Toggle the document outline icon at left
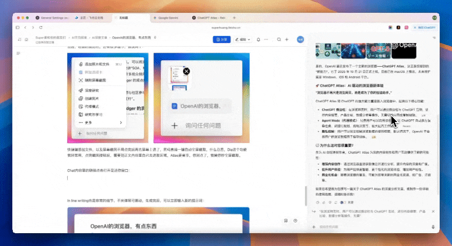This screenshot has height=246, width=452. pos(18,53)
